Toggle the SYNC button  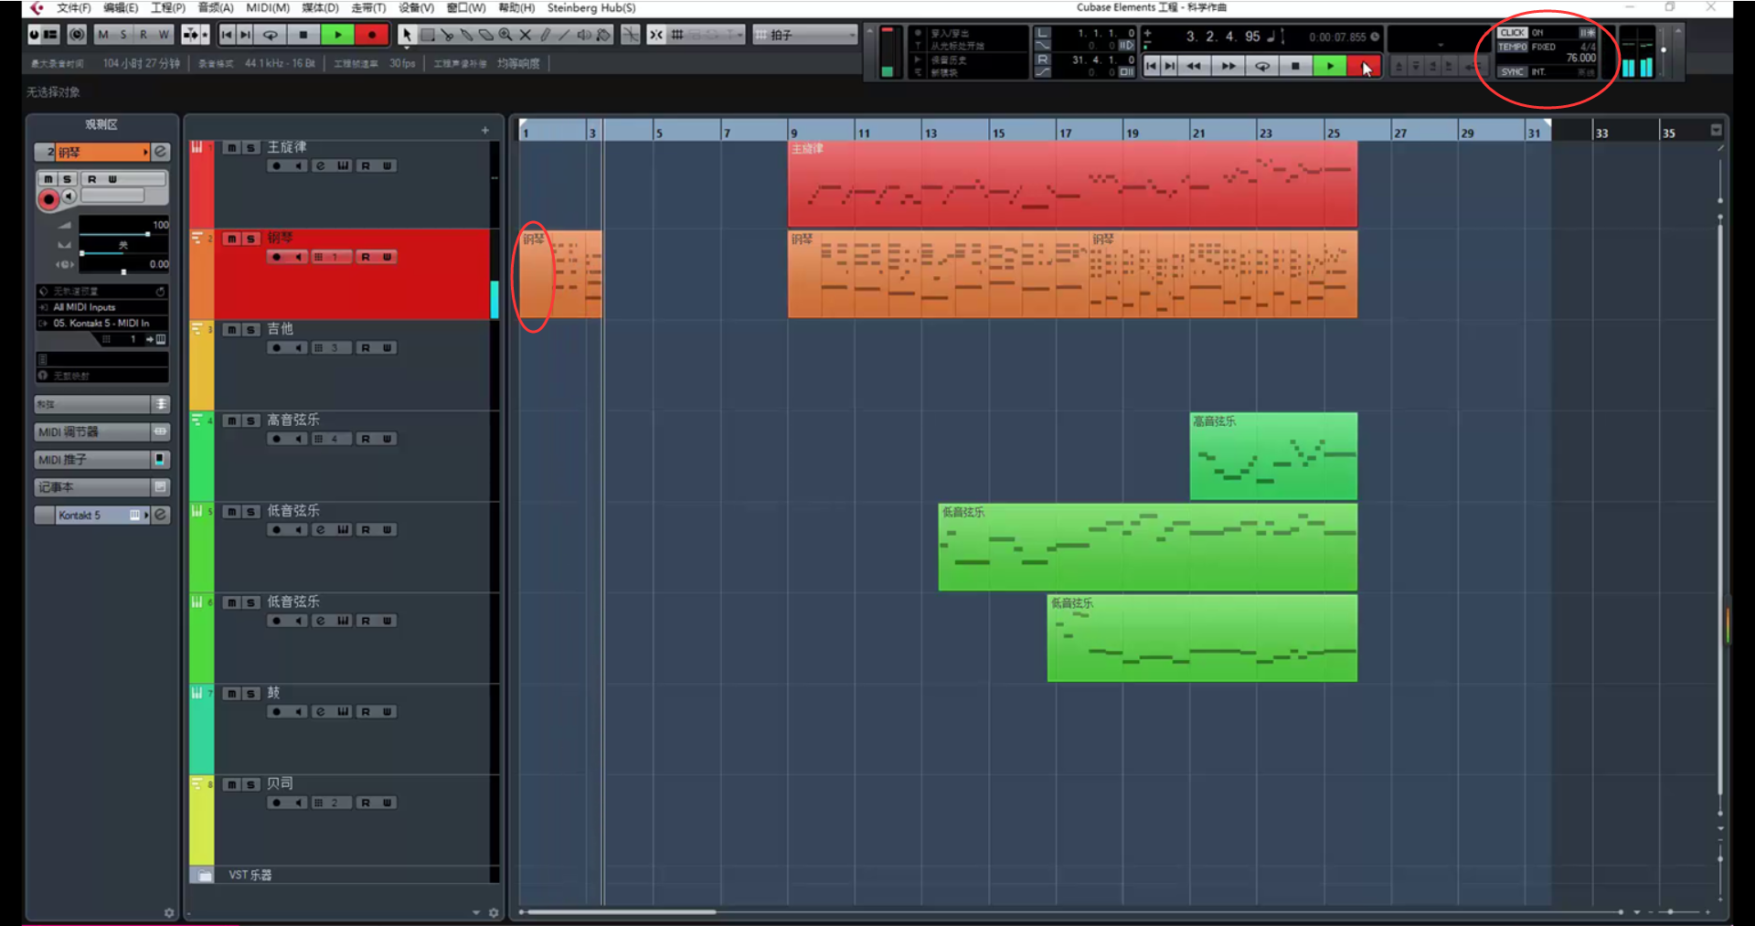[x=1513, y=71]
